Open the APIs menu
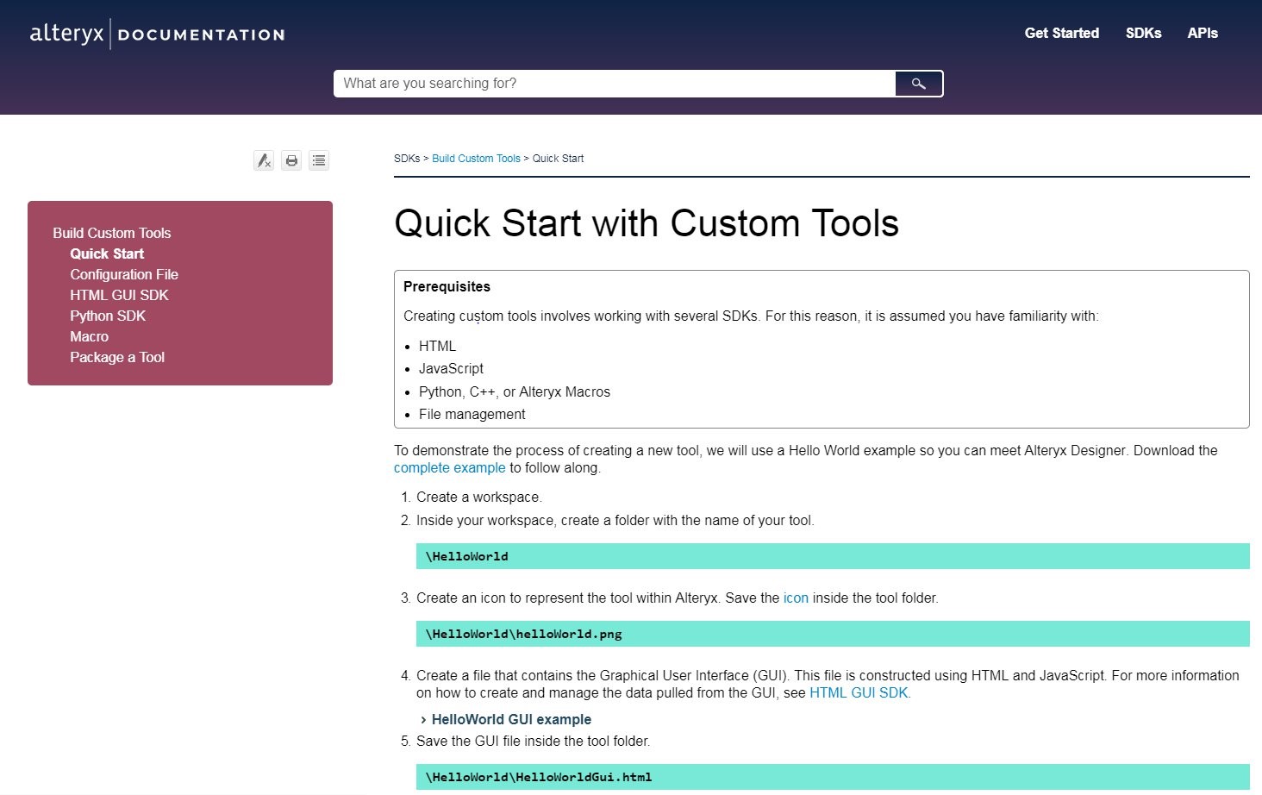1262x795 pixels. [1202, 33]
